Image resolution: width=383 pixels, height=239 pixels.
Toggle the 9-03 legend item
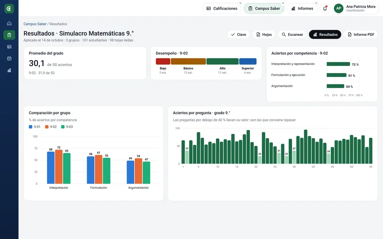(x=67, y=127)
